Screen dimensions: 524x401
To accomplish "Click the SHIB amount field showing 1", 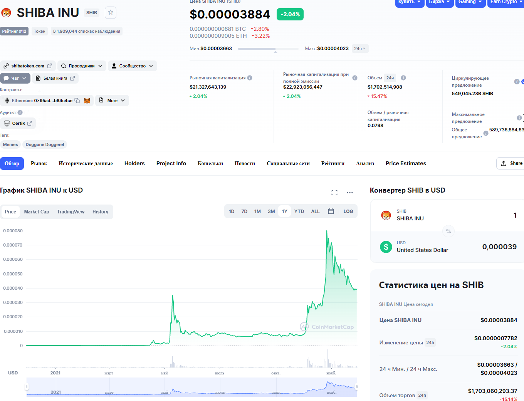I will 515,215.
